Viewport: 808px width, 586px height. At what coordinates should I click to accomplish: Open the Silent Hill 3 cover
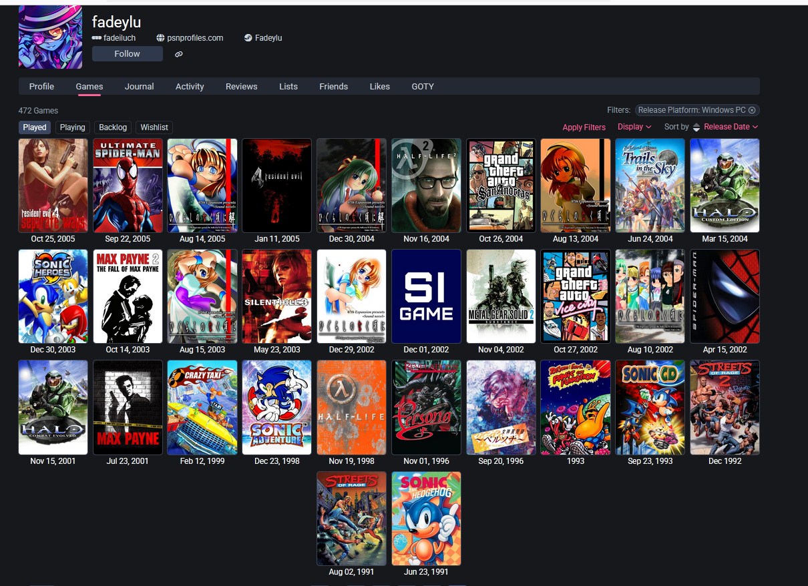point(277,296)
